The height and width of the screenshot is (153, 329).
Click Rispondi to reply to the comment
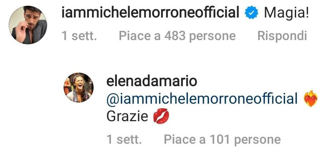coord(282,36)
